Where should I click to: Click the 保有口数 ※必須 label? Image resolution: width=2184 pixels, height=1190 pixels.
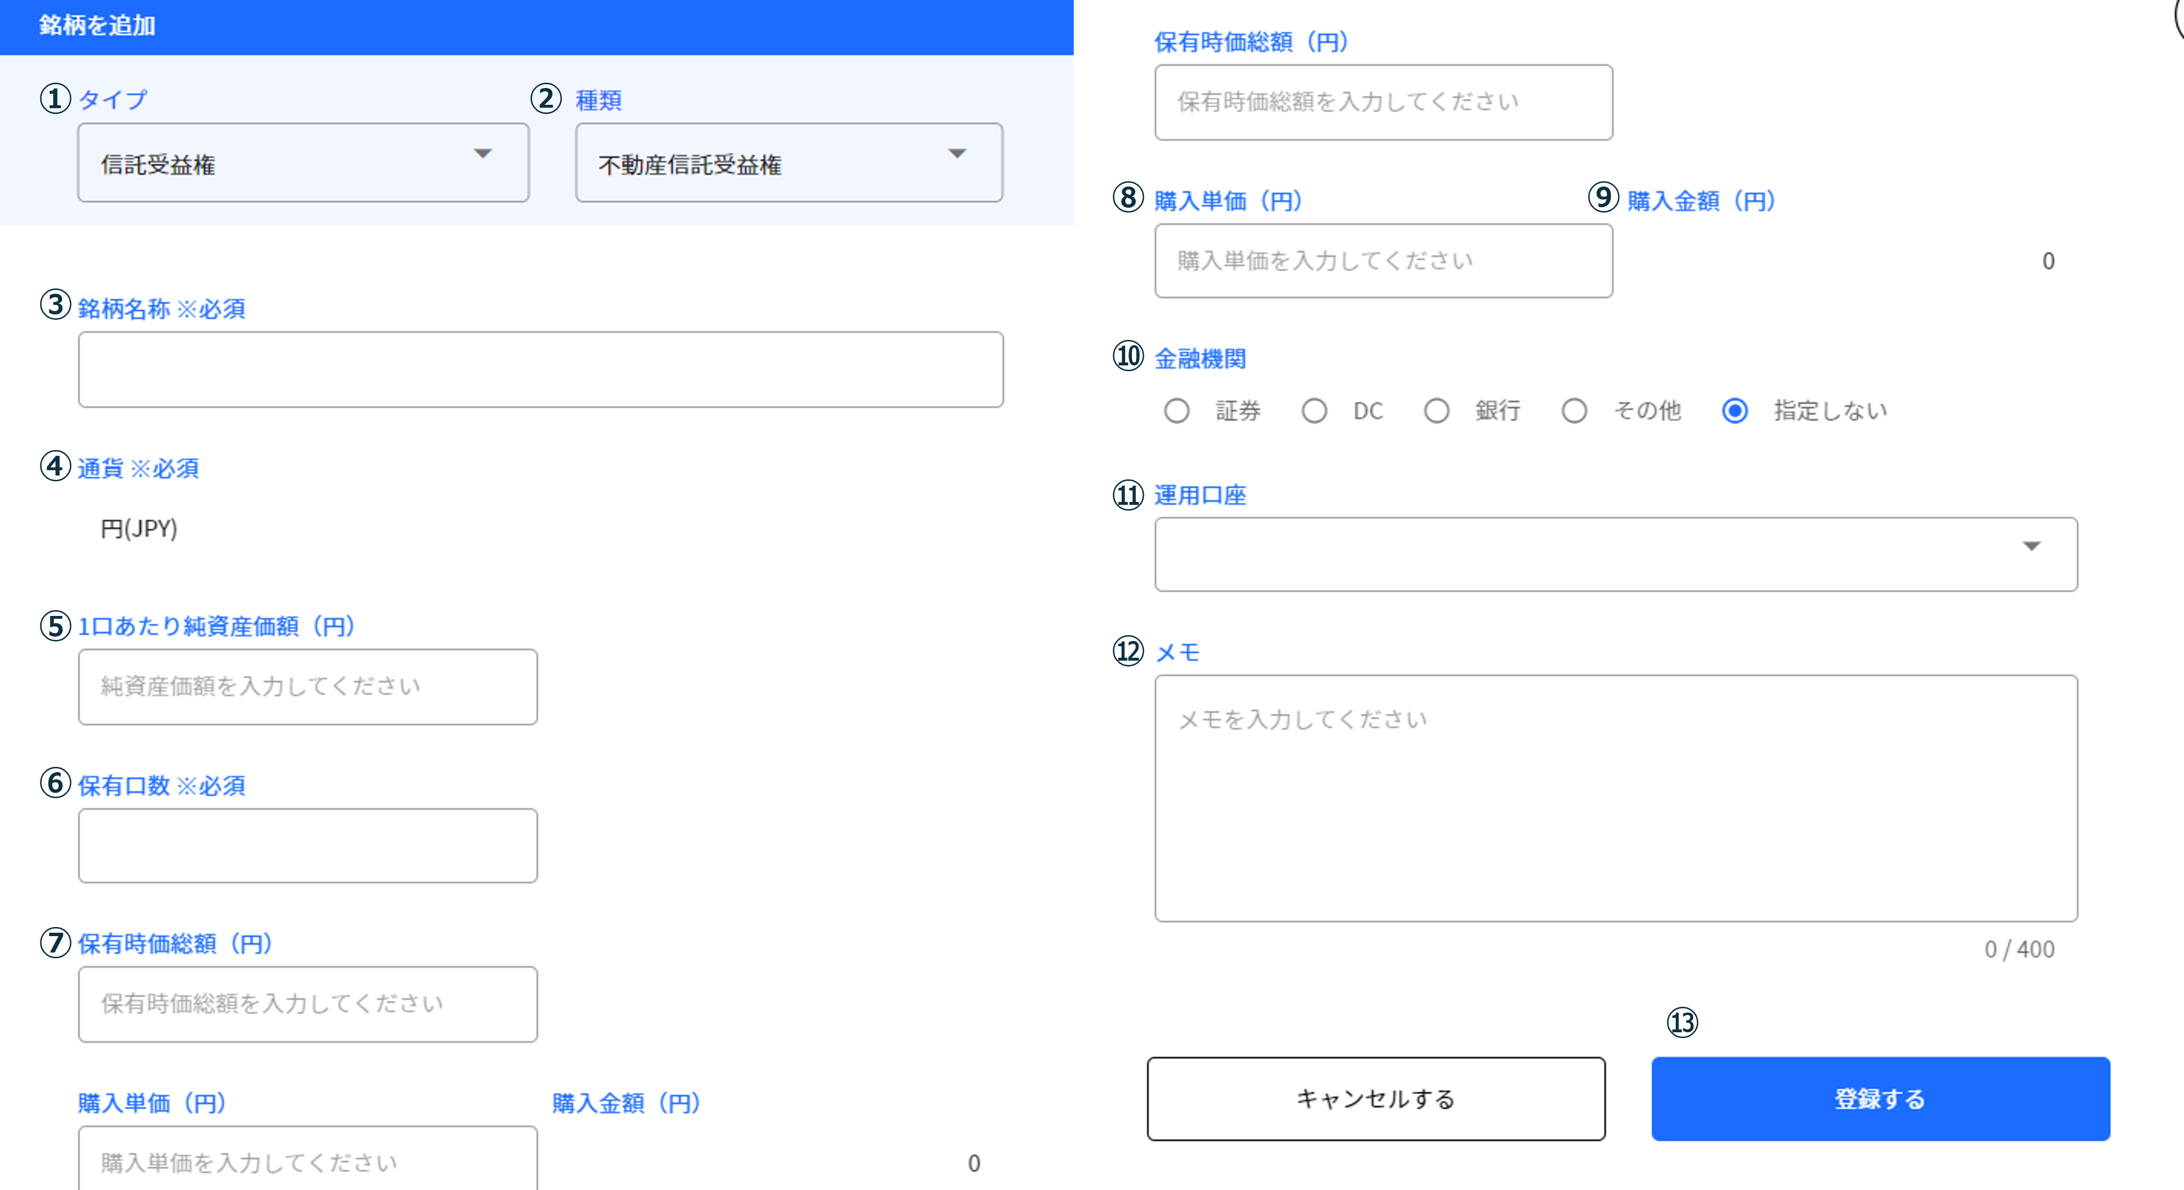click(x=161, y=786)
